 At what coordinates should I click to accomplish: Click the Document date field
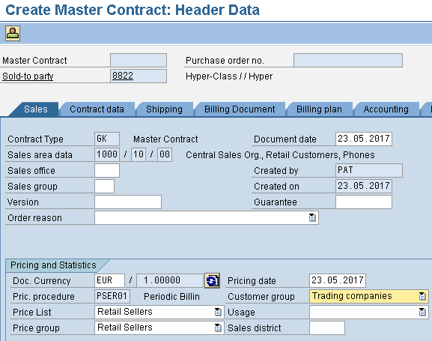(x=364, y=139)
